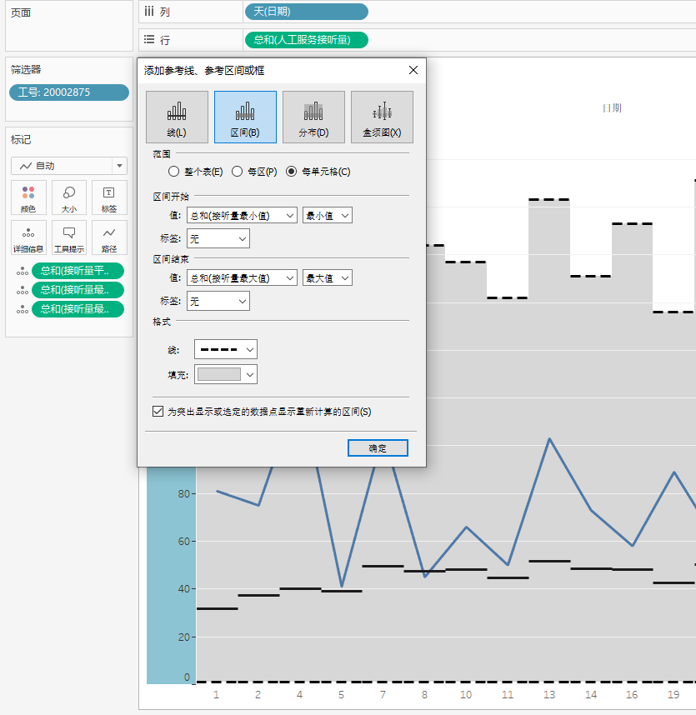Open the 最大值 aggregation dropdown
The width and height of the screenshot is (696, 715).
pos(328,277)
